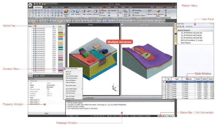The image size is (218, 127).
Task: Toggle visibility checkbox for Ground-018
Action: coord(34,60)
